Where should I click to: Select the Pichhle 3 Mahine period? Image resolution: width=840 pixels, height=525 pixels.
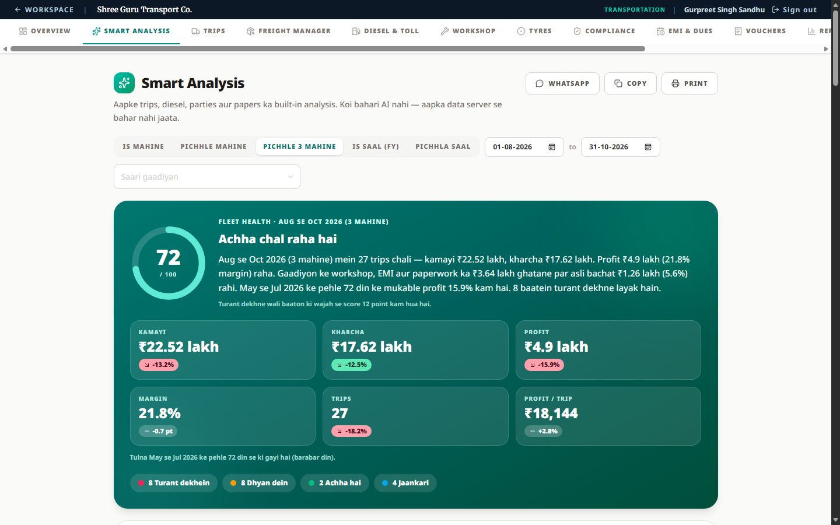300,146
